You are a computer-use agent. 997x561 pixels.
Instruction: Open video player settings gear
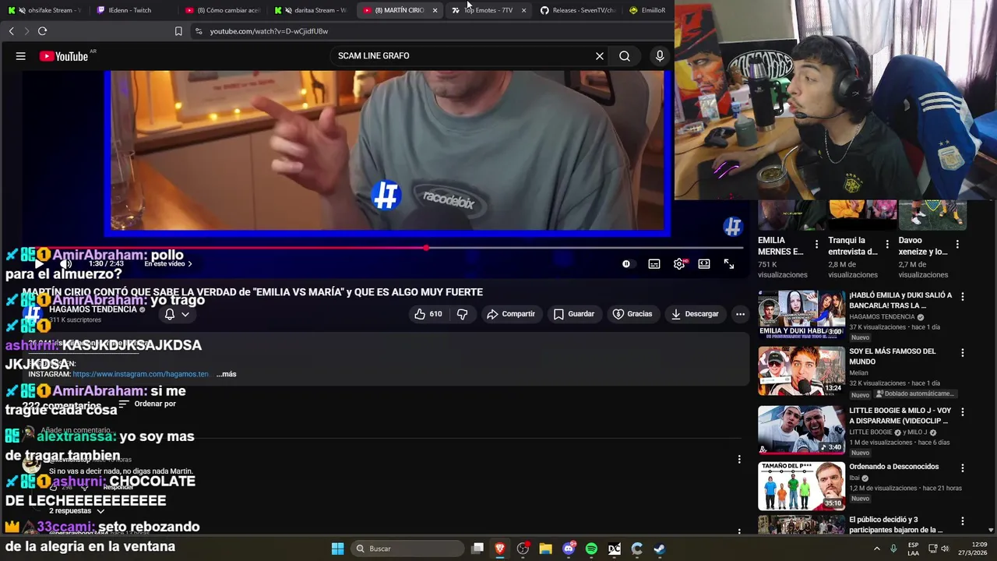pyautogui.click(x=679, y=264)
